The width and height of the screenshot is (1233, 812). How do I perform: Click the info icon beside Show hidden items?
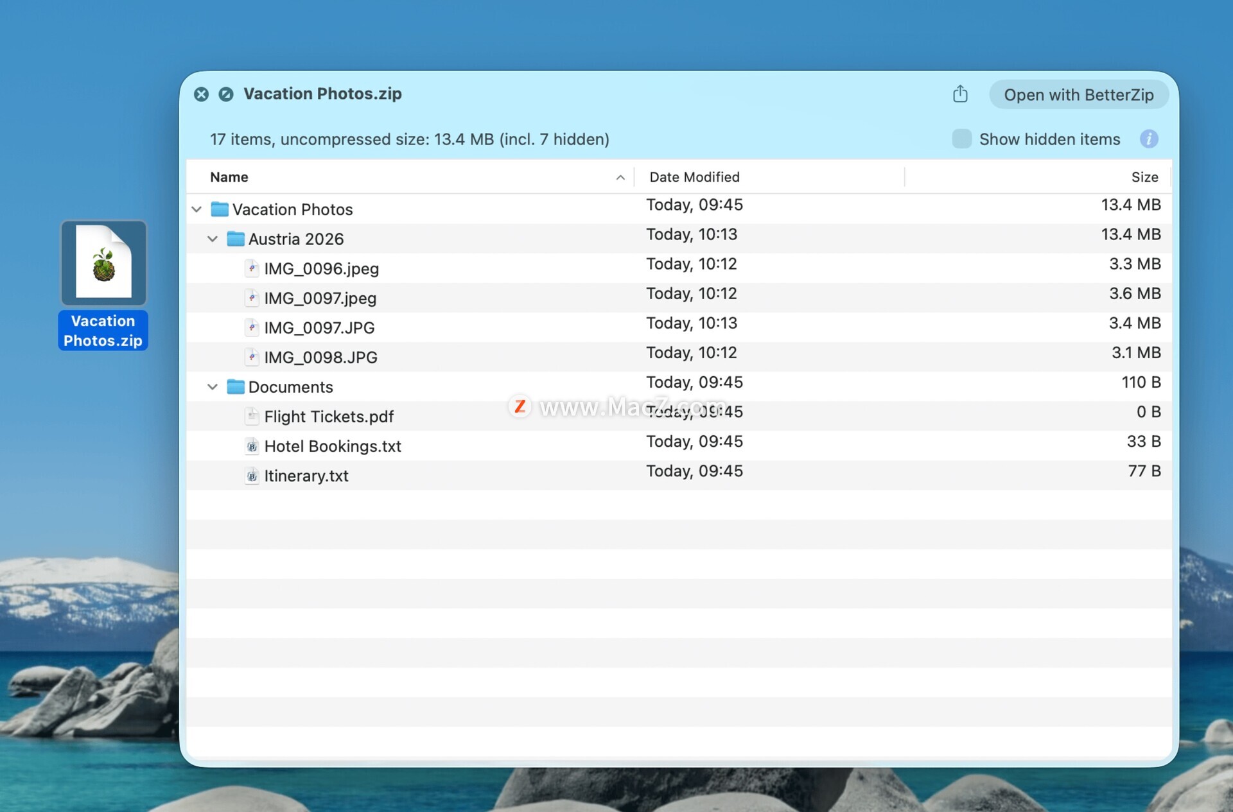pos(1149,139)
